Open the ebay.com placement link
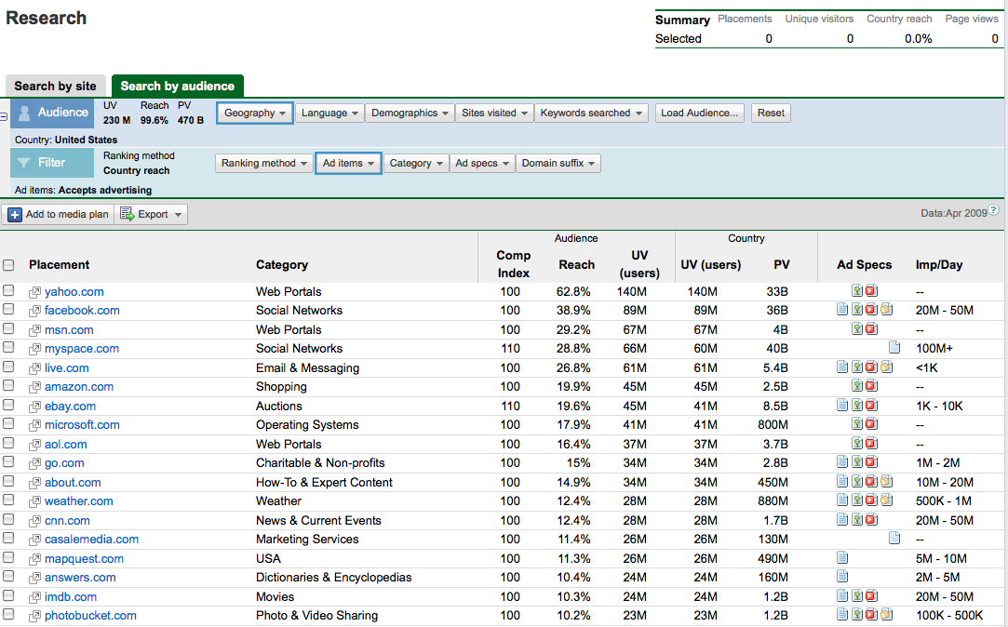This screenshot has height=627, width=1008. pos(70,407)
